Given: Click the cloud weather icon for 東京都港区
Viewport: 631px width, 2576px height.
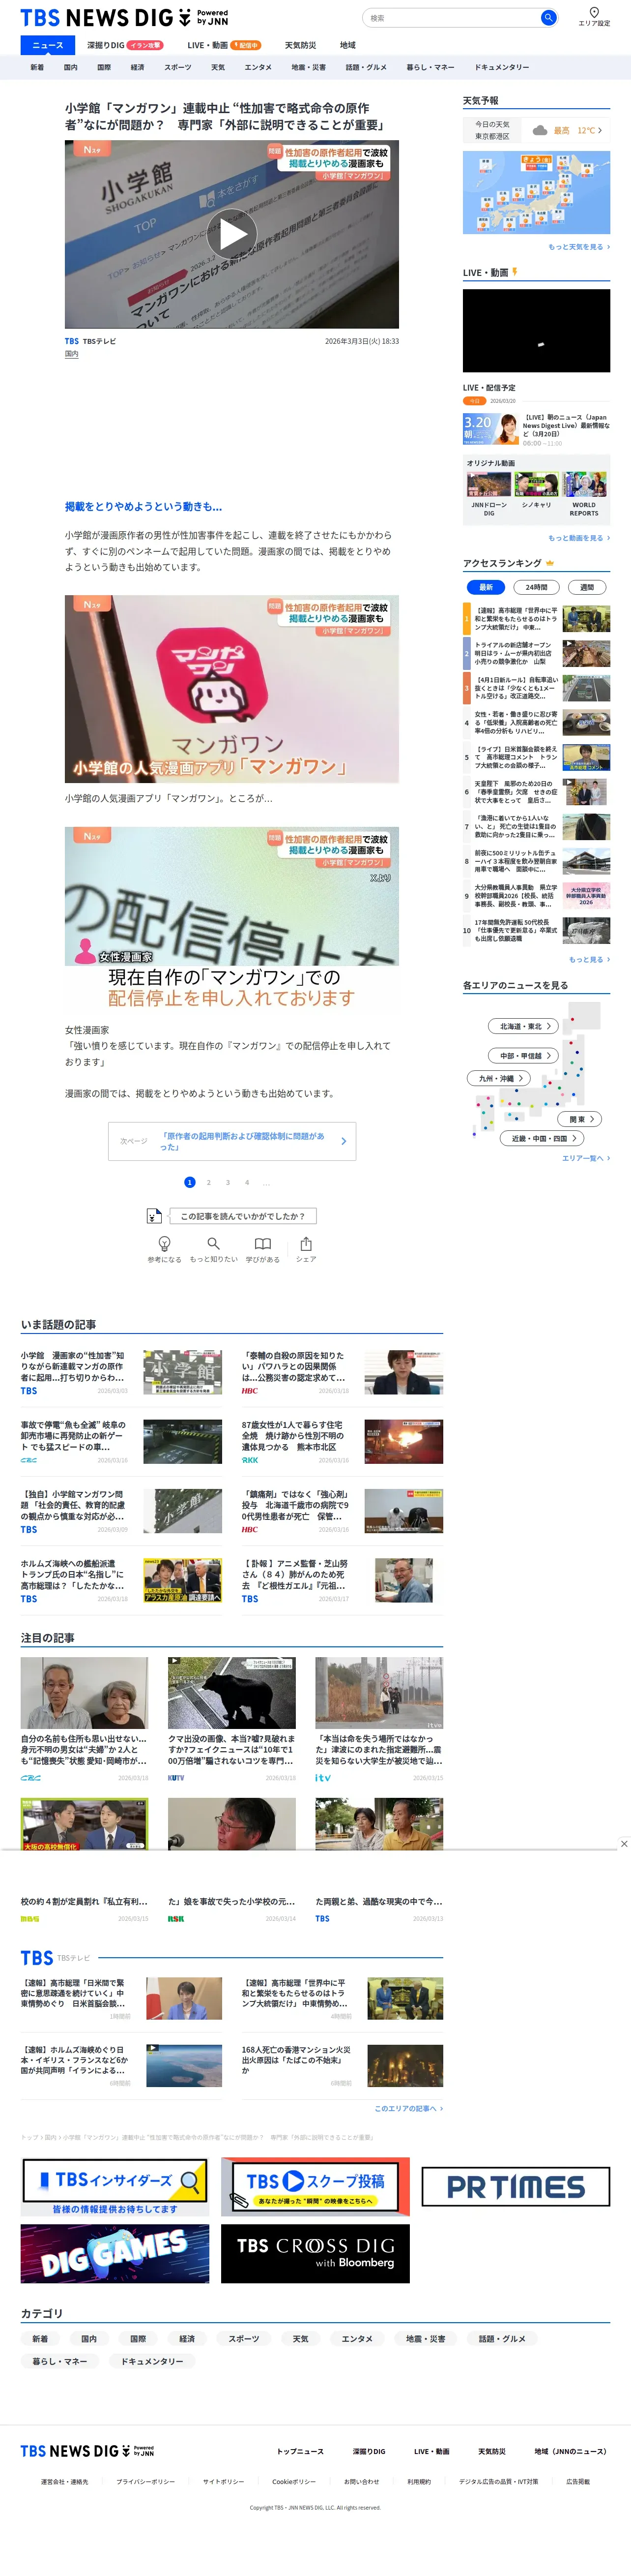Looking at the screenshot, I should pos(539,130).
